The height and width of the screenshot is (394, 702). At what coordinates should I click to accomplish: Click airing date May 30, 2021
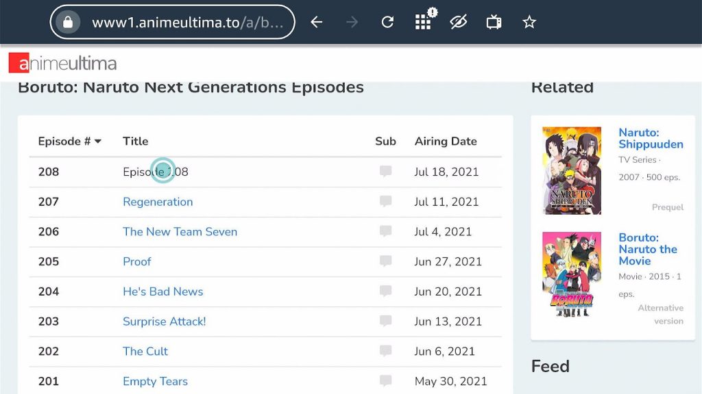451,382
